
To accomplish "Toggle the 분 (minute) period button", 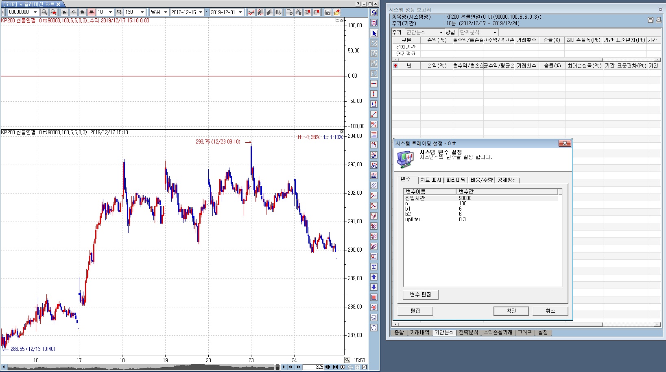I will [x=92, y=12].
